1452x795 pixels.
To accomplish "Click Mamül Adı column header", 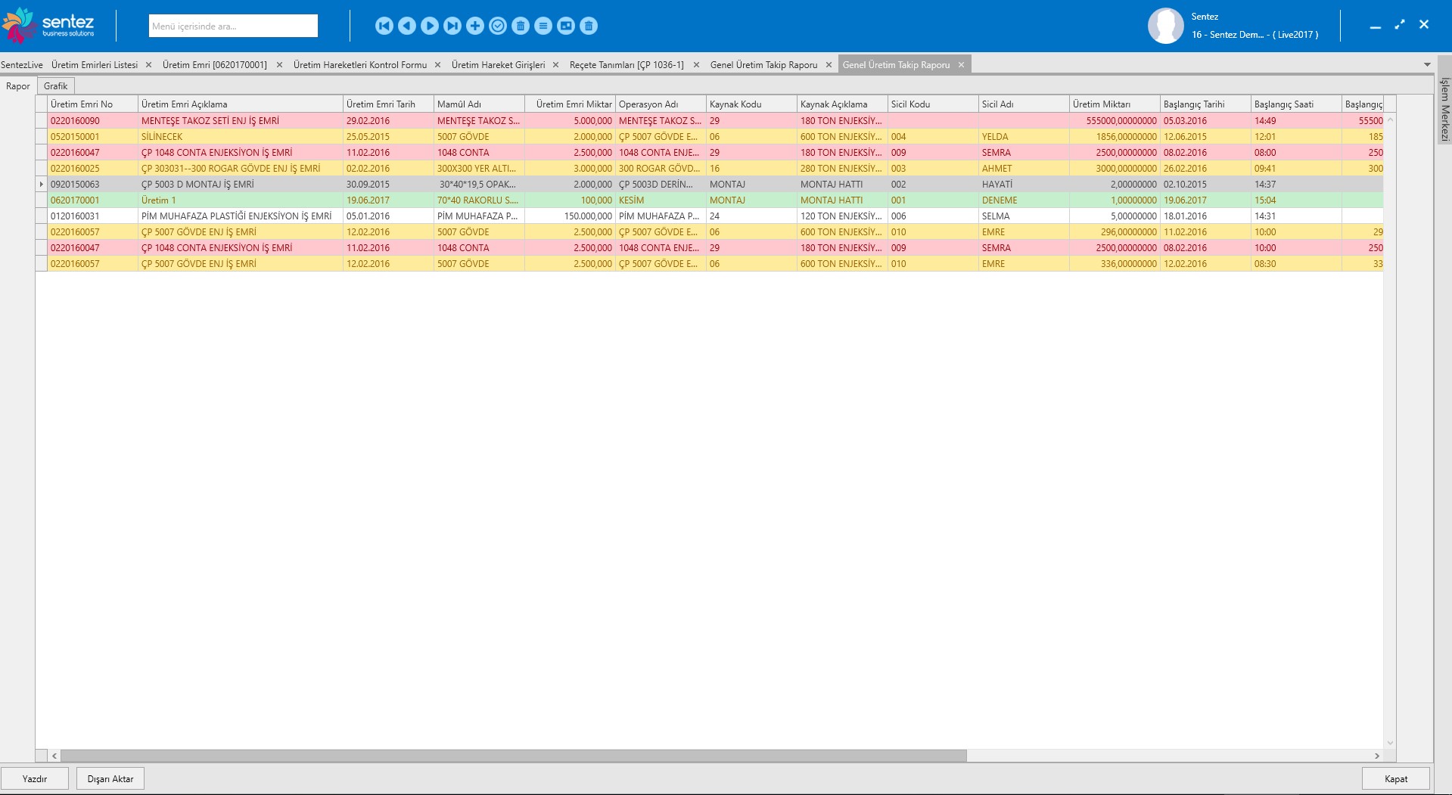I will pyautogui.click(x=479, y=104).
